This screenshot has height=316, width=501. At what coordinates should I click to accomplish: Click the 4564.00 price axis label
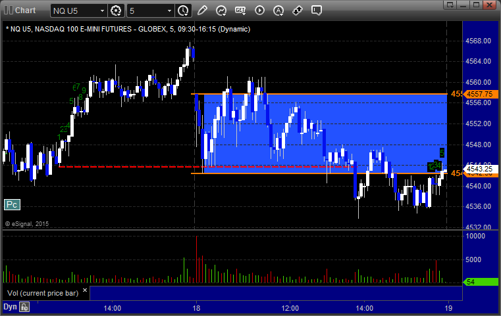[x=479, y=61]
